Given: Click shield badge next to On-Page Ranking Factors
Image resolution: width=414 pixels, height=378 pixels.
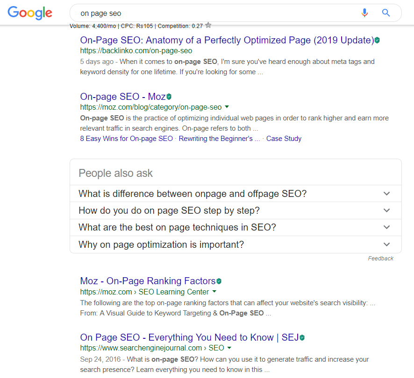Looking at the screenshot, I should (219, 281).
